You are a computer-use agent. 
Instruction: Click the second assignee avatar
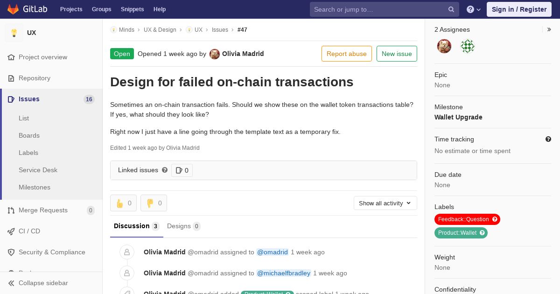pos(468,46)
